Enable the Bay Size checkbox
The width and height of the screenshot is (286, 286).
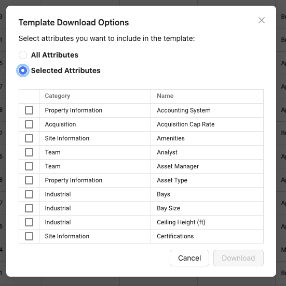click(29, 208)
